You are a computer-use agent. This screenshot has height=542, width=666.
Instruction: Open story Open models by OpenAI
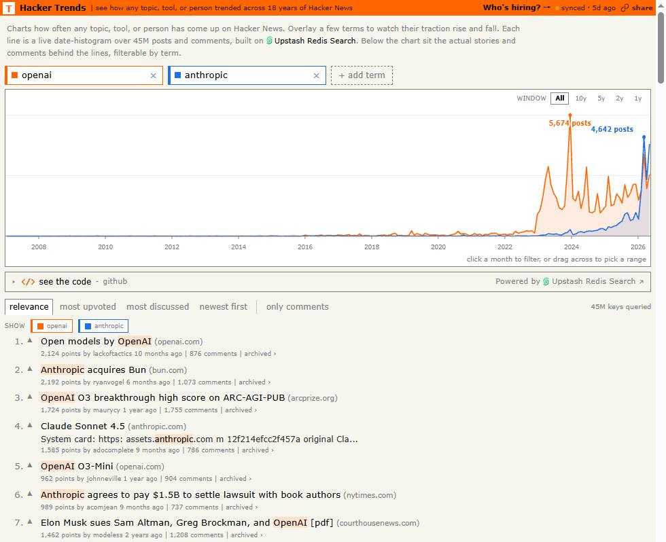point(96,341)
